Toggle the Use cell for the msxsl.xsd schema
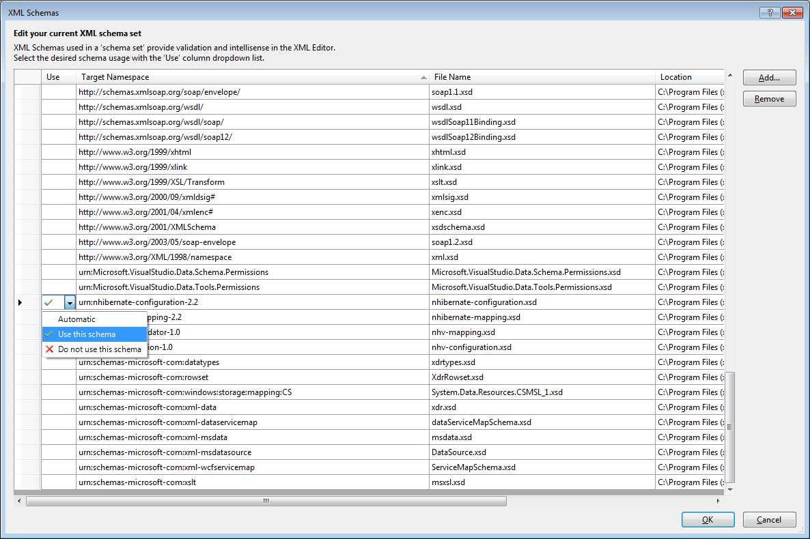 tap(58, 482)
